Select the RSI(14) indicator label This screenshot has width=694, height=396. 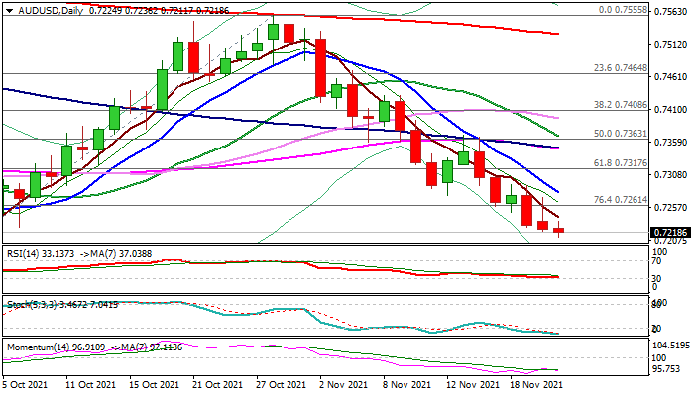click(25, 253)
